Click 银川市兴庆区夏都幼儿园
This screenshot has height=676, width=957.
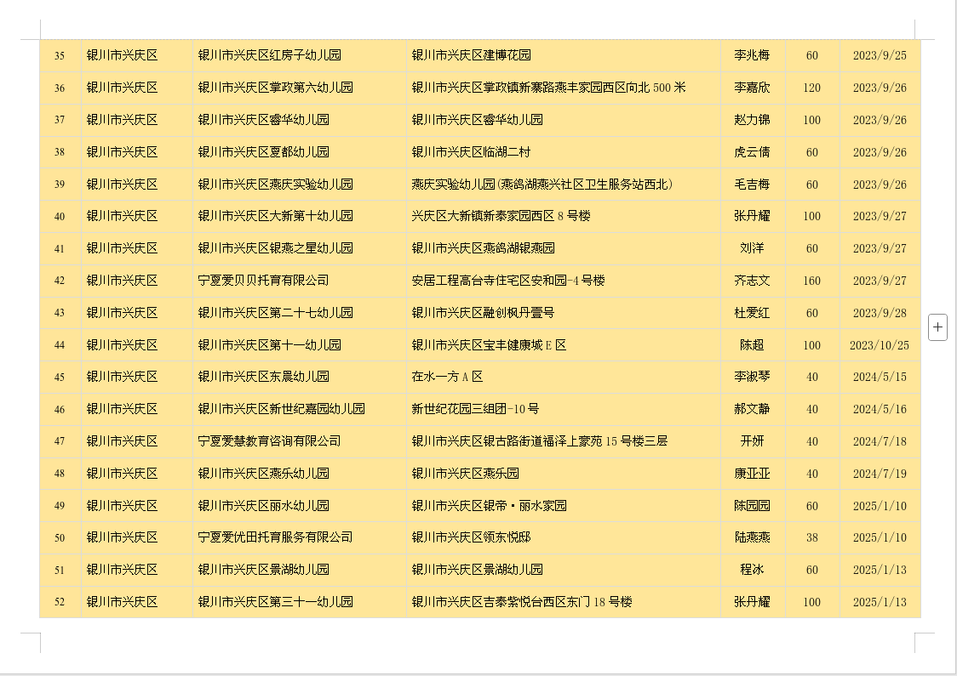(264, 152)
